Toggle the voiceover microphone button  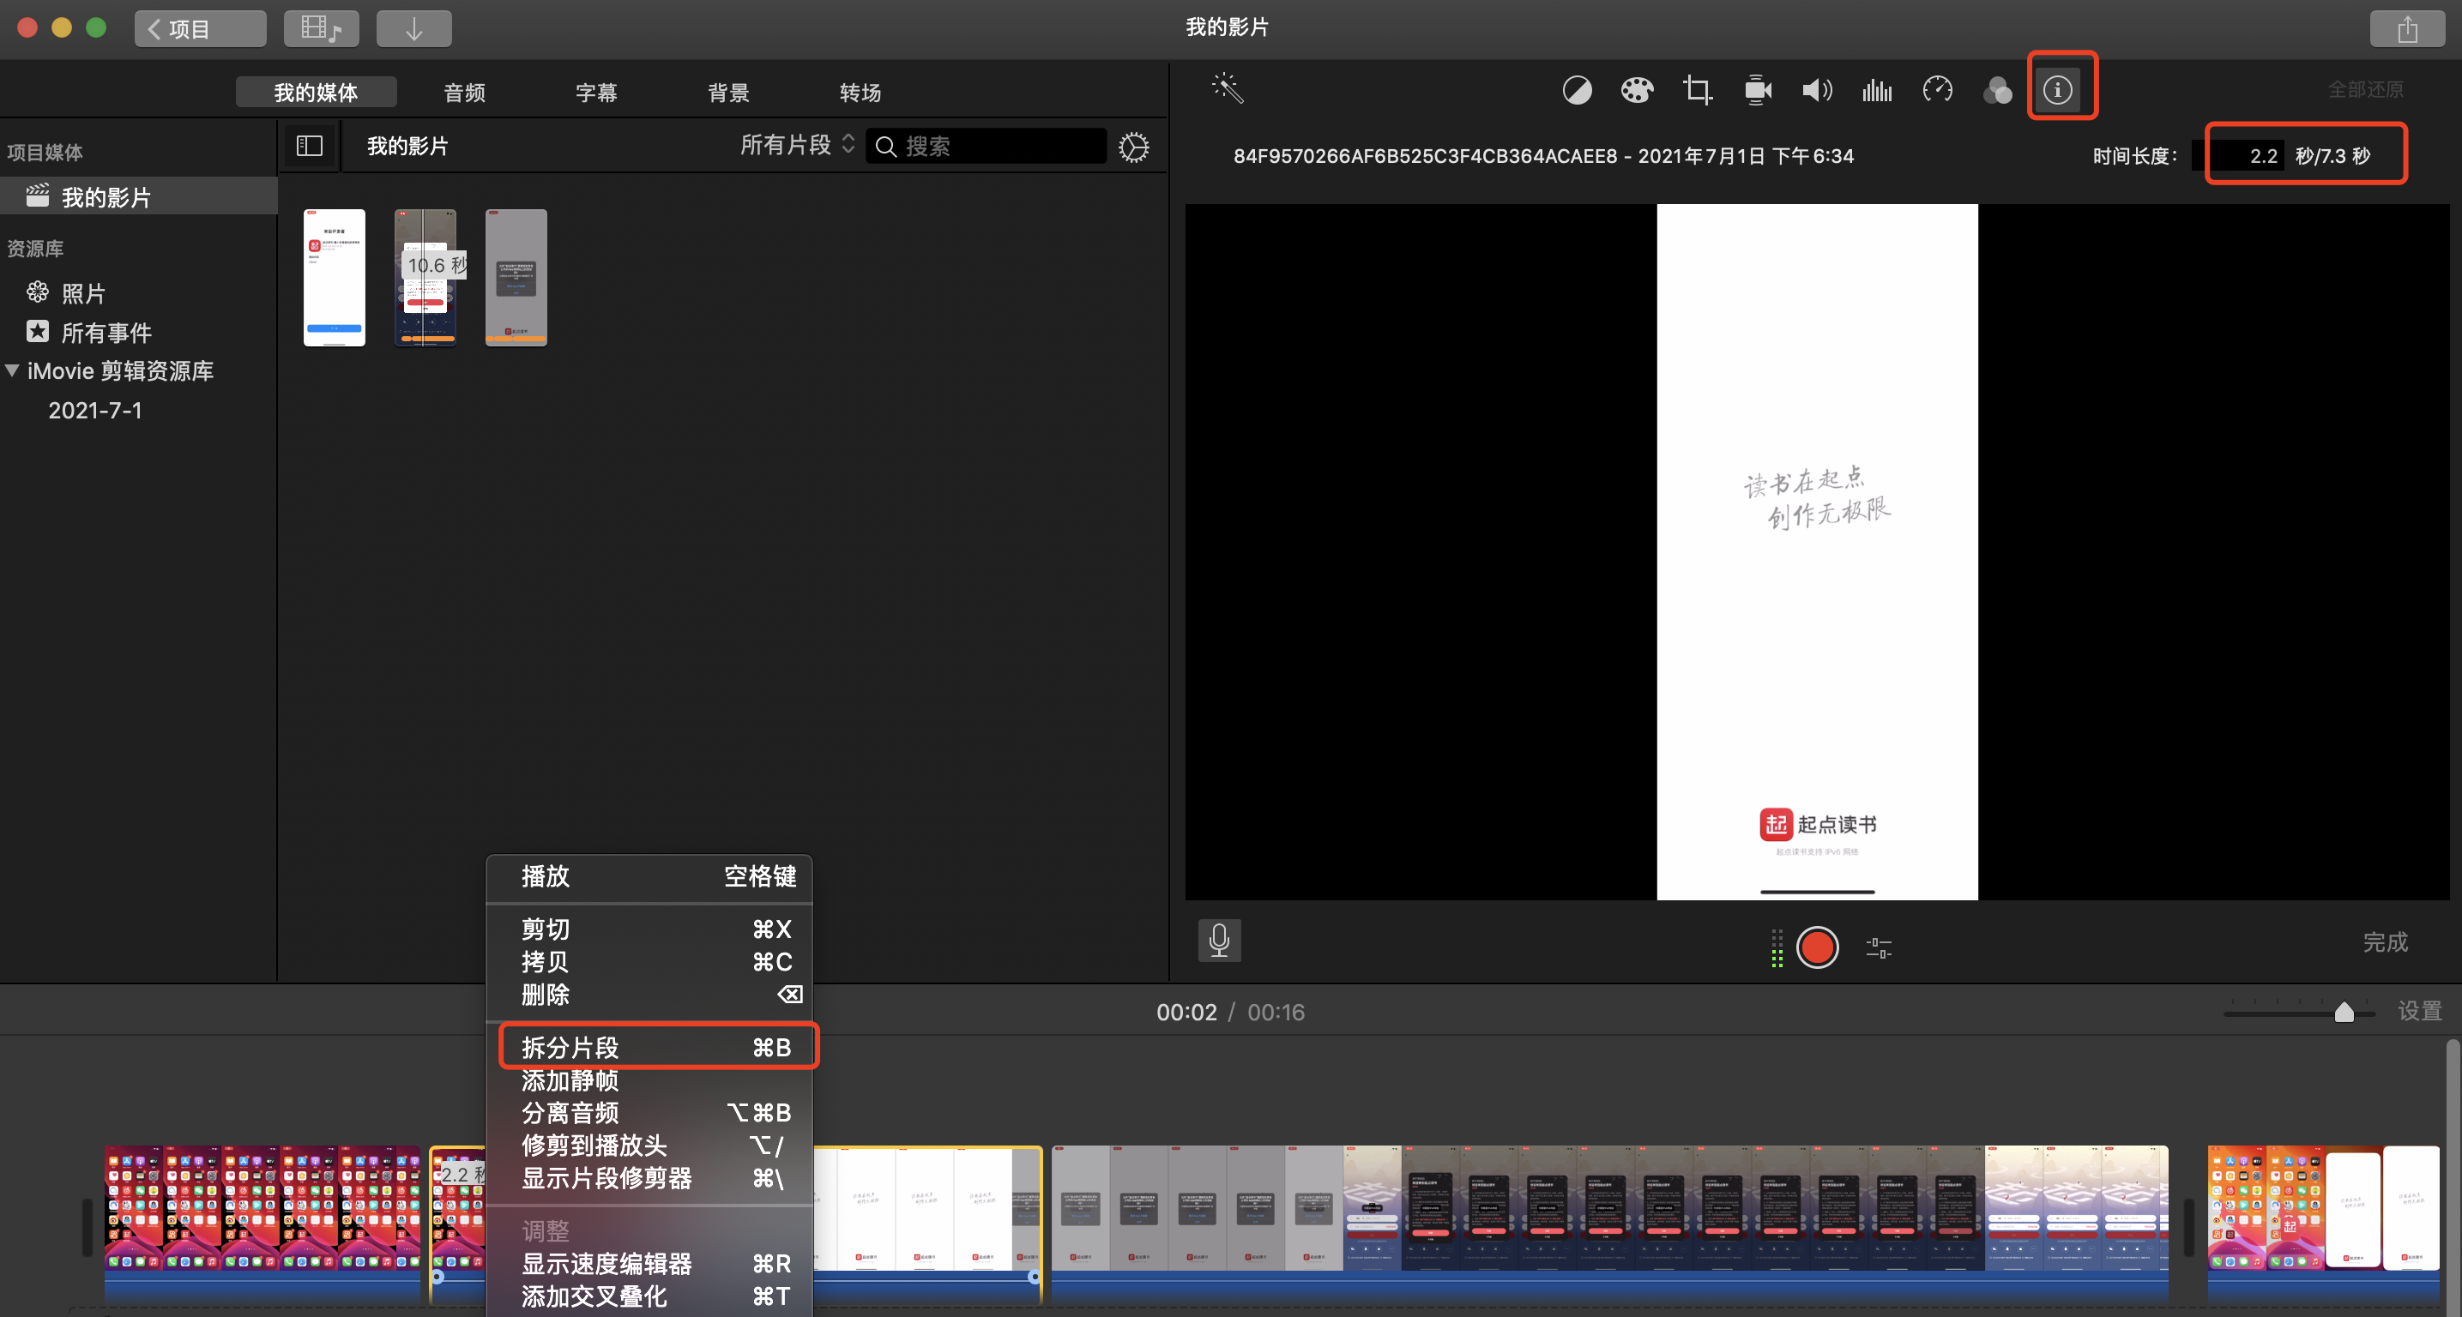[1219, 941]
